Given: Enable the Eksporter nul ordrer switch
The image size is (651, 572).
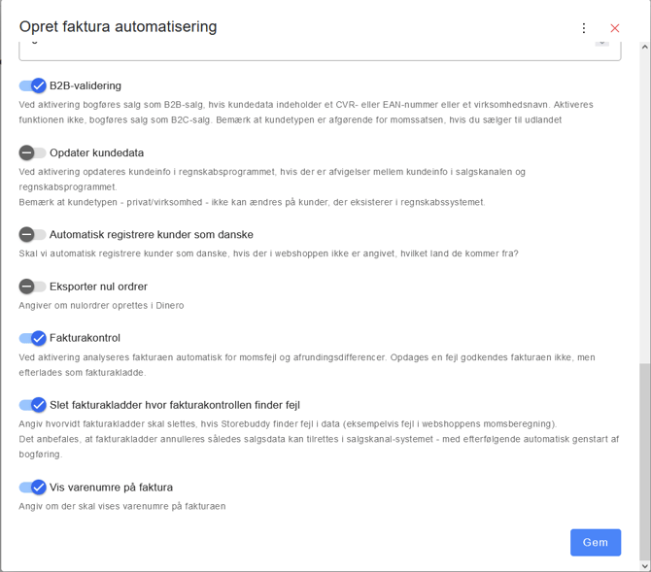Looking at the screenshot, I should point(32,286).
